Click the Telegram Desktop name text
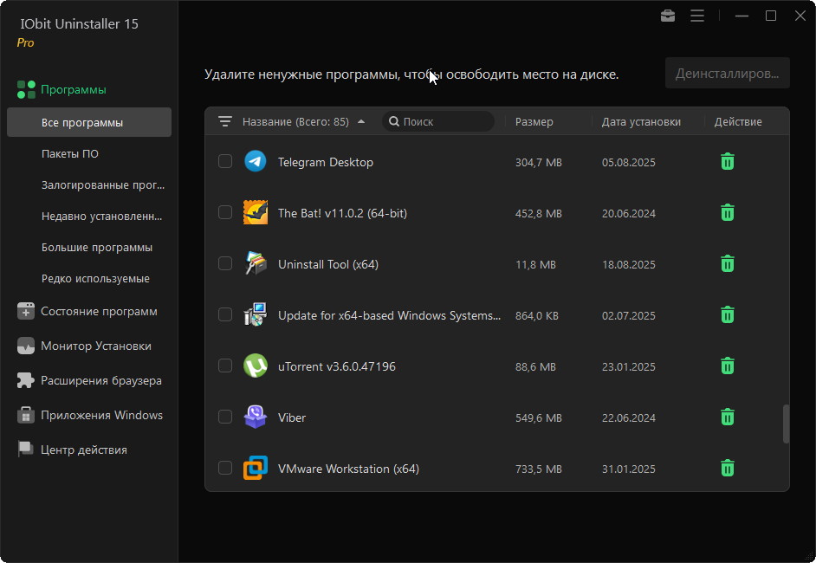The width and height of the screenshot is (816, 563). (x=325, y=162)
